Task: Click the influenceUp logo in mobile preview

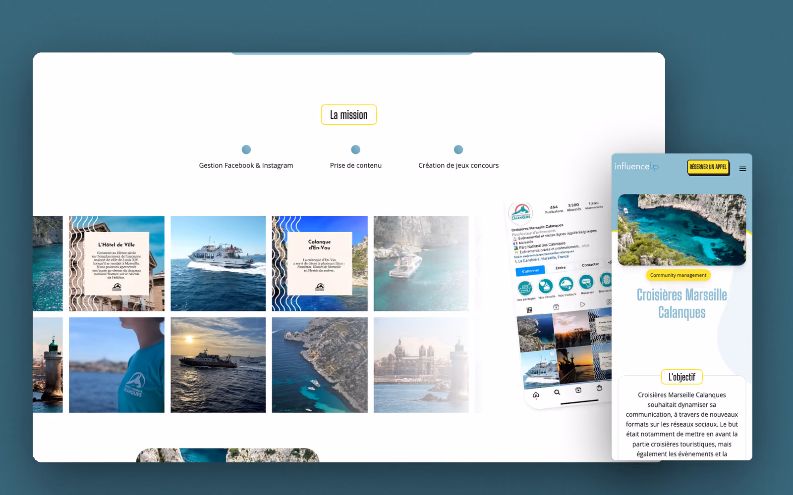Action: pyautogui.click(x=636, y=167)
